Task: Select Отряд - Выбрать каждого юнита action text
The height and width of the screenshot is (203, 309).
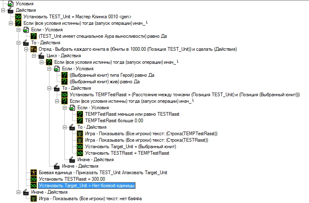Action: 137,49
